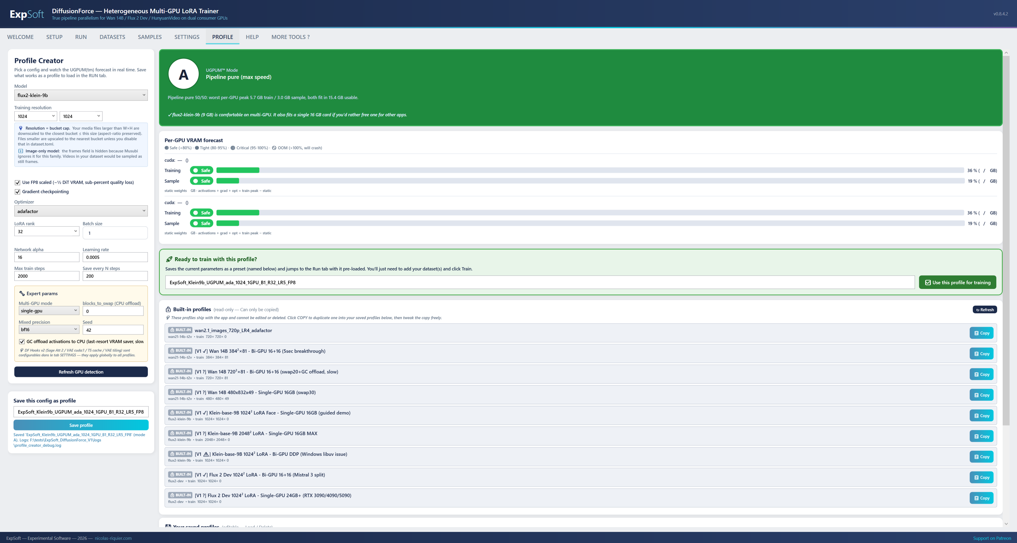Viewport: 1017px width, 543px height.
Task: Toggle GC offload activations to CPU
Action: (22, 342)
